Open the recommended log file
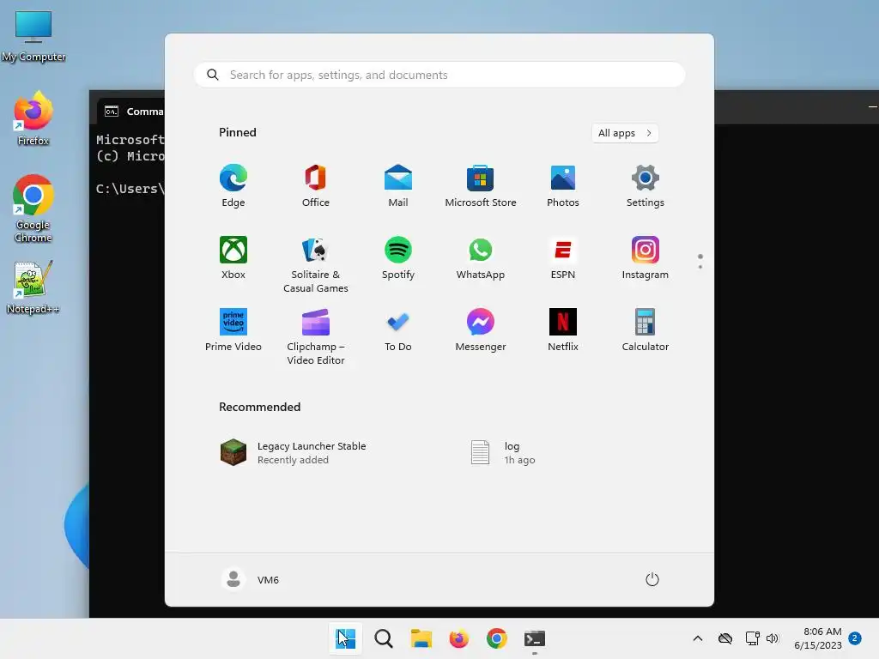The image size is (879, 659). [503, 453]
